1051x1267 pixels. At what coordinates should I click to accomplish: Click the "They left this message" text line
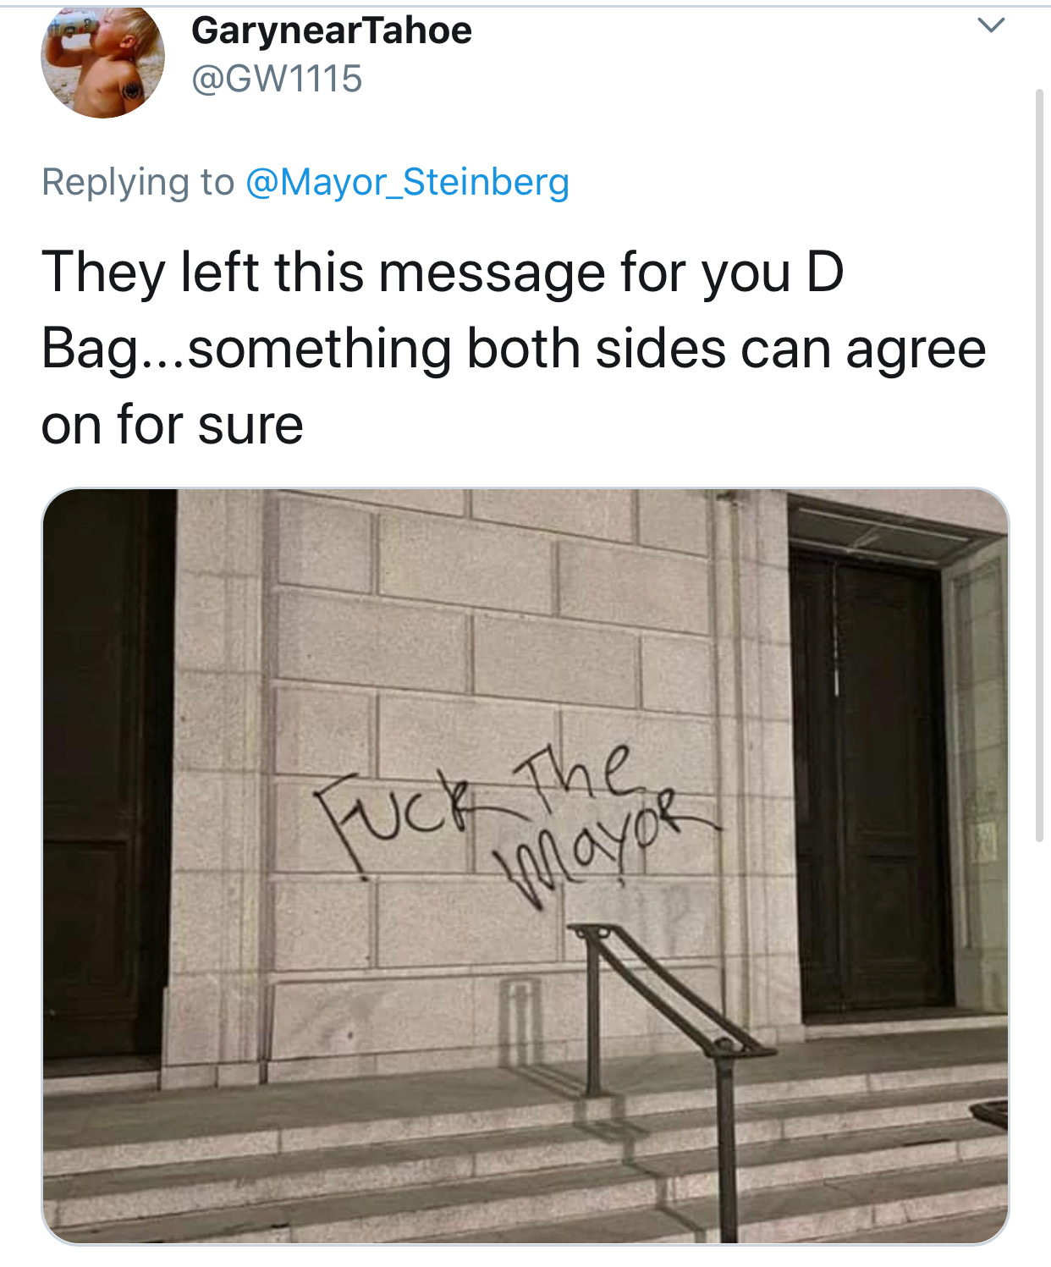442,273
